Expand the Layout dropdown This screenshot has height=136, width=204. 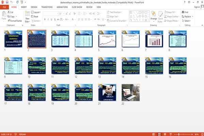(36, 12)
